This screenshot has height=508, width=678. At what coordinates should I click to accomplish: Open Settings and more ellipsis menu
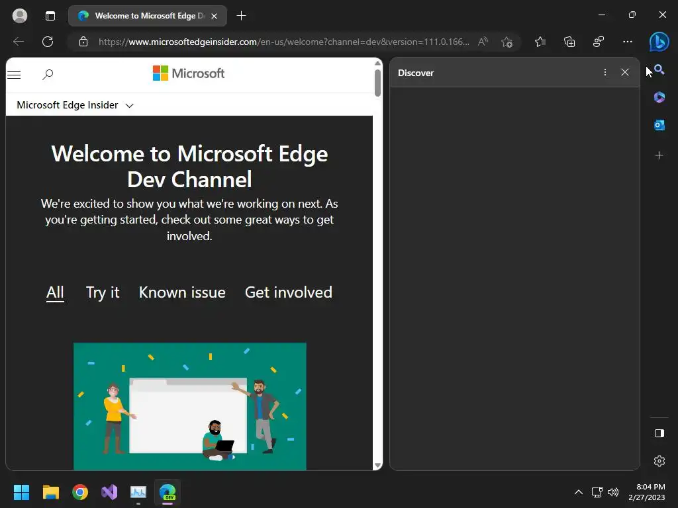[x=628, y=42]
